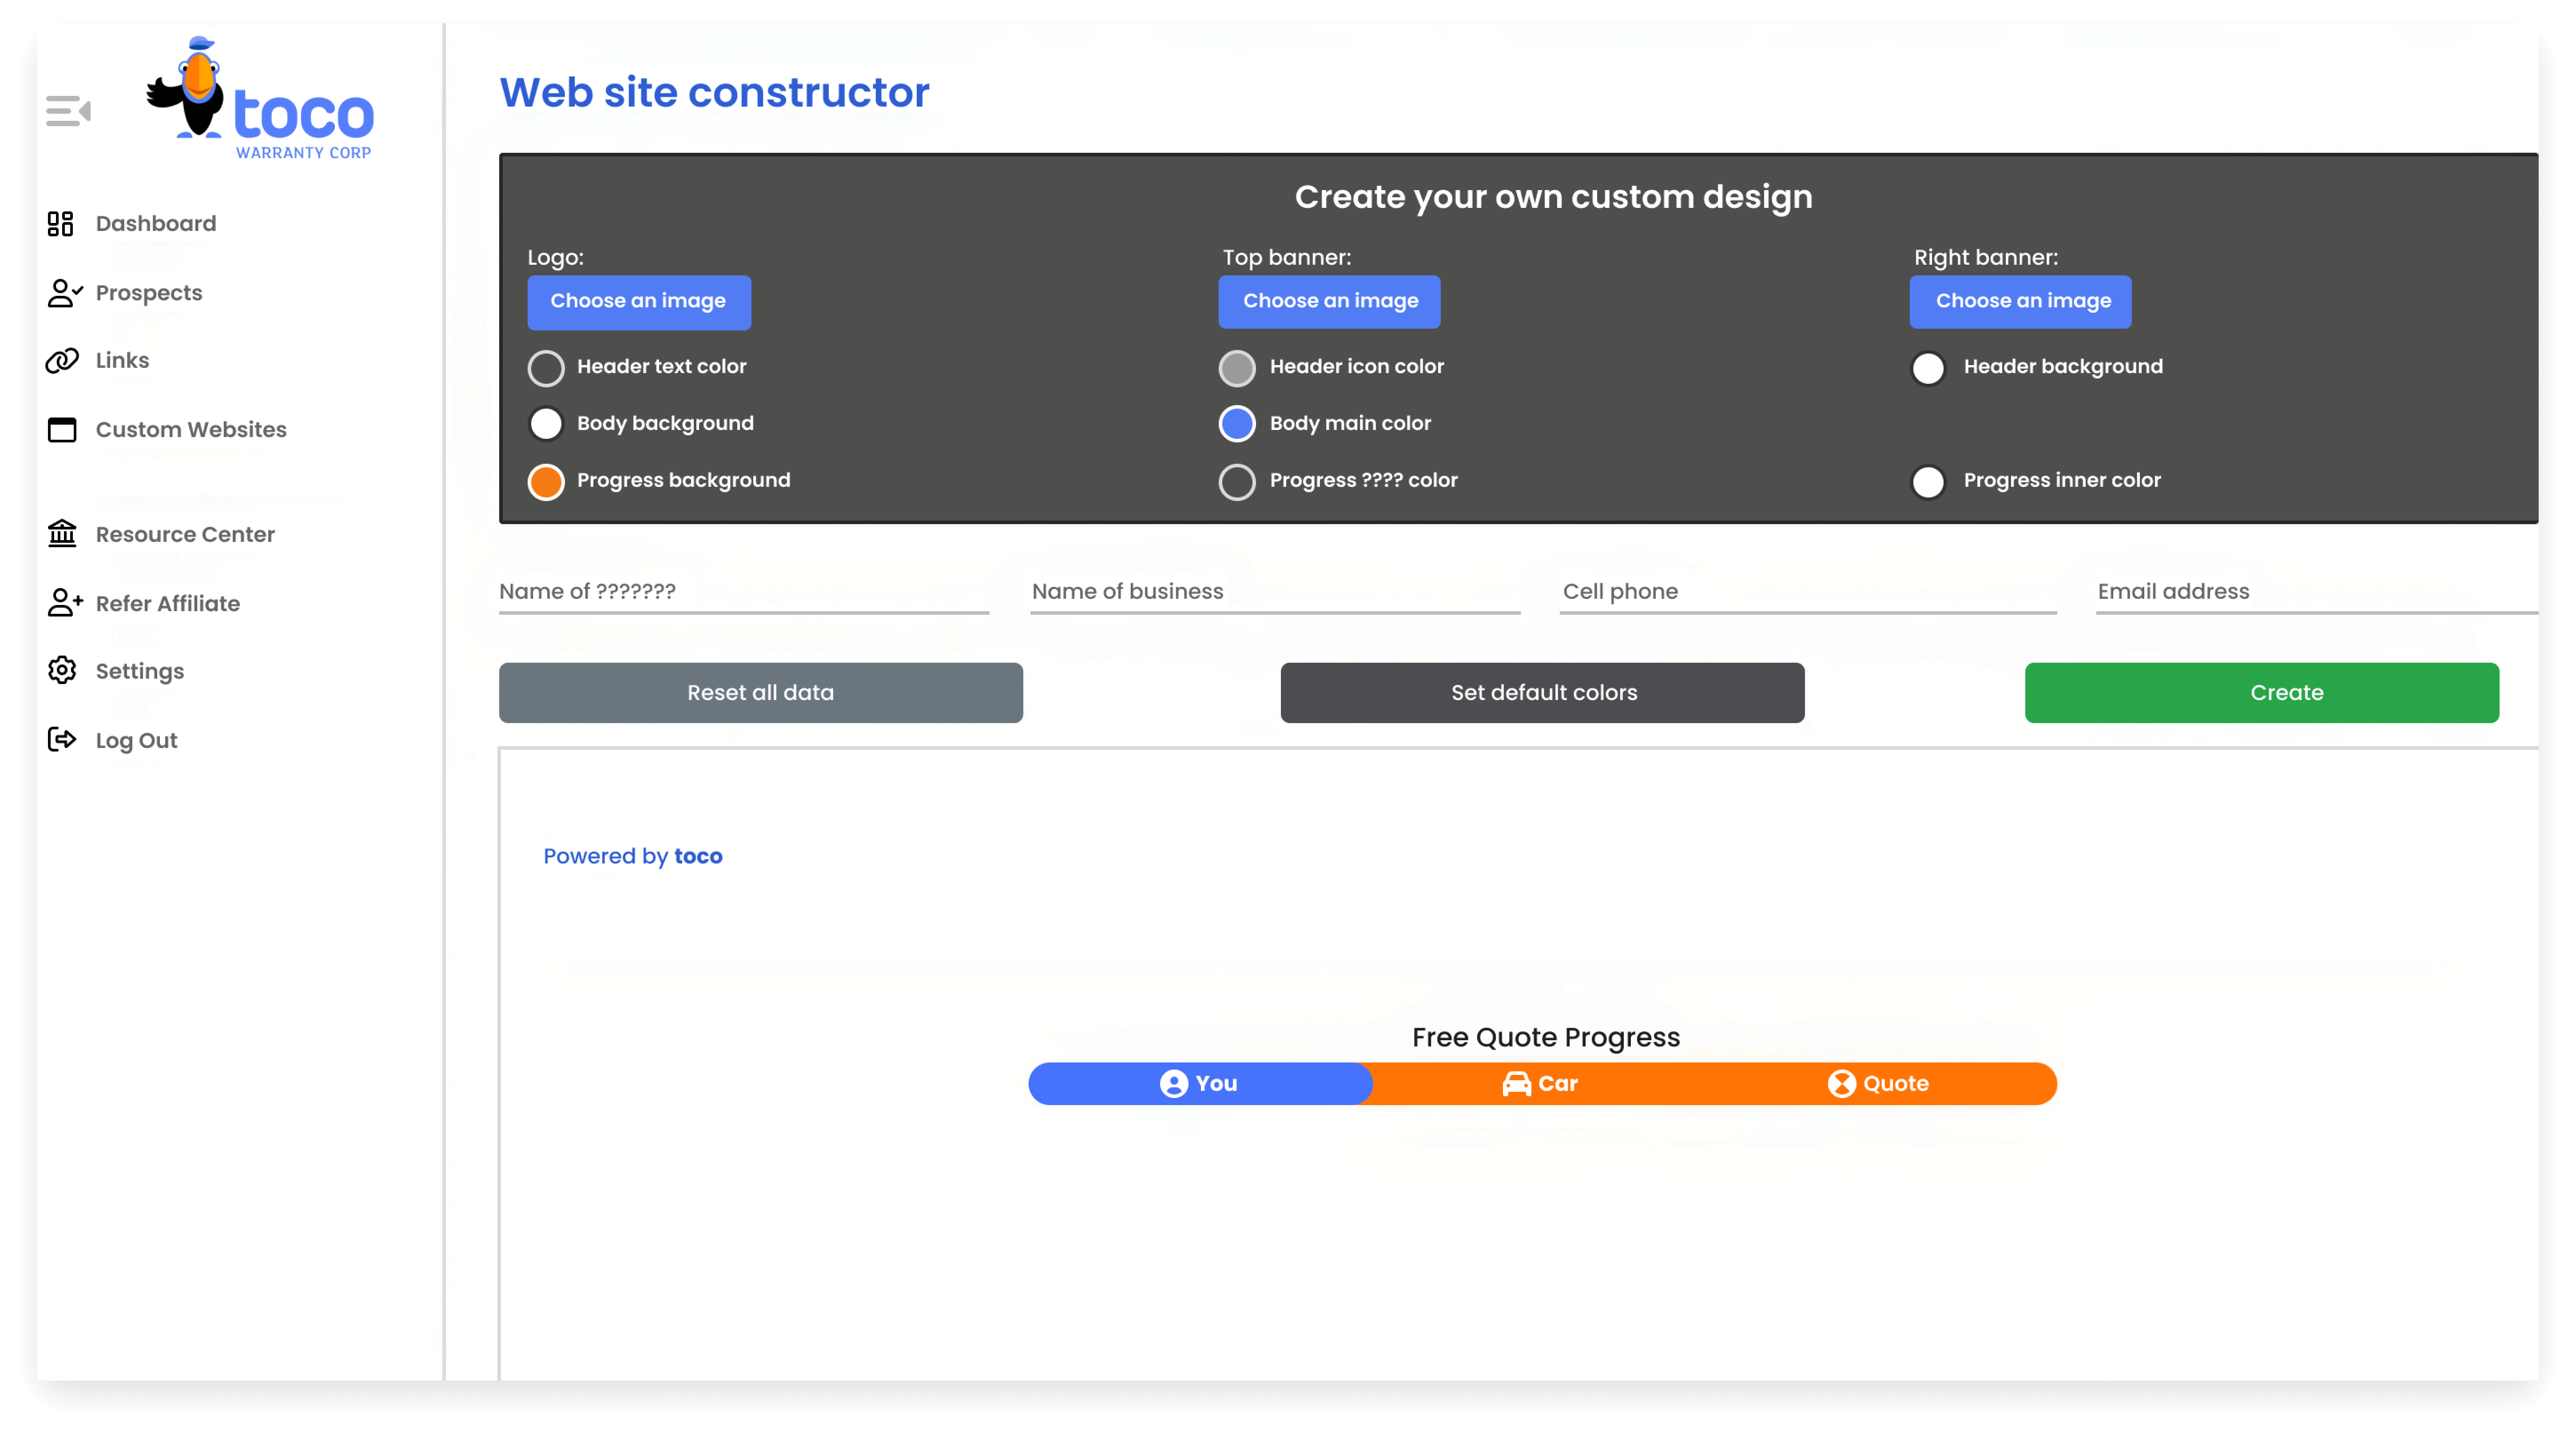Change the orange Progress background swatch

(546, 481)
